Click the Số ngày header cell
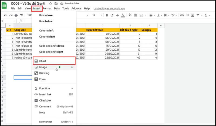This screenshot has width=216, height=126. 149,30
